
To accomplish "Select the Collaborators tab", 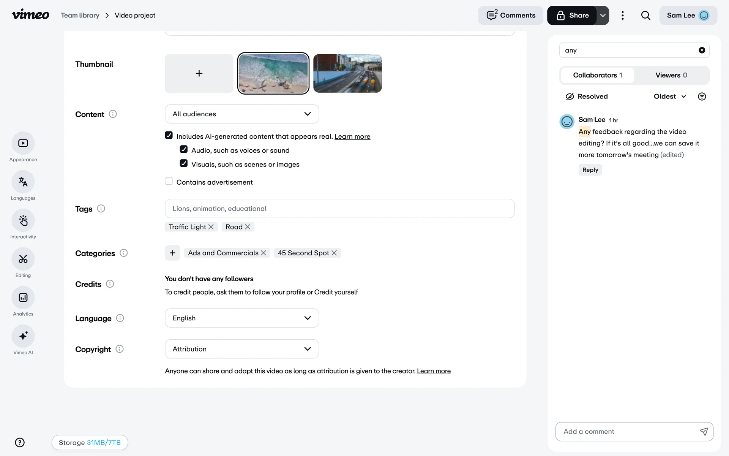I will 597,75.
